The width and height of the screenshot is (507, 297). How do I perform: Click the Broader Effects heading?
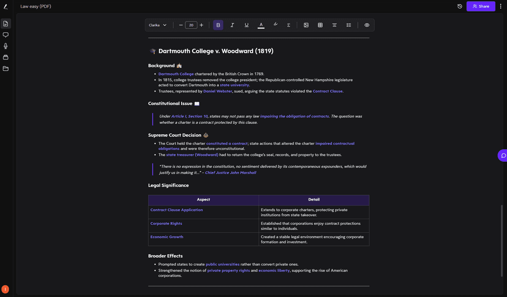[x=166, y=256]
